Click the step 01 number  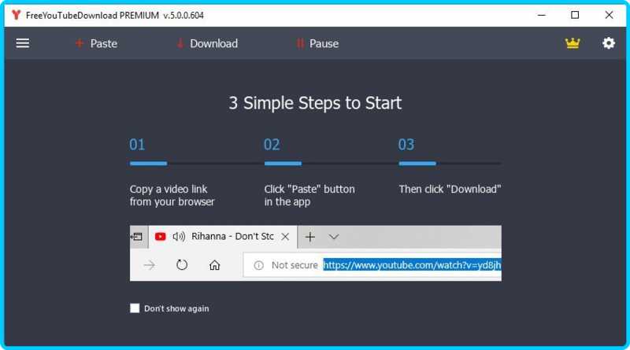137,145
